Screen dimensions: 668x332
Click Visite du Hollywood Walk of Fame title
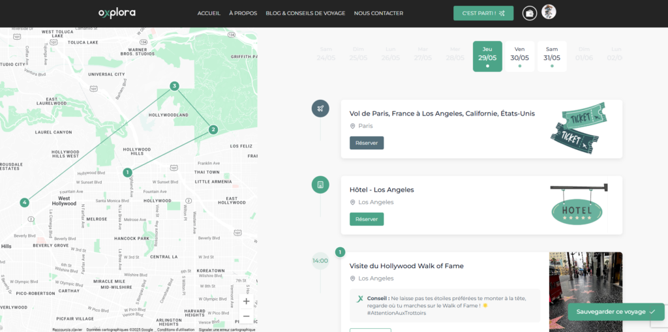(406, 266)
